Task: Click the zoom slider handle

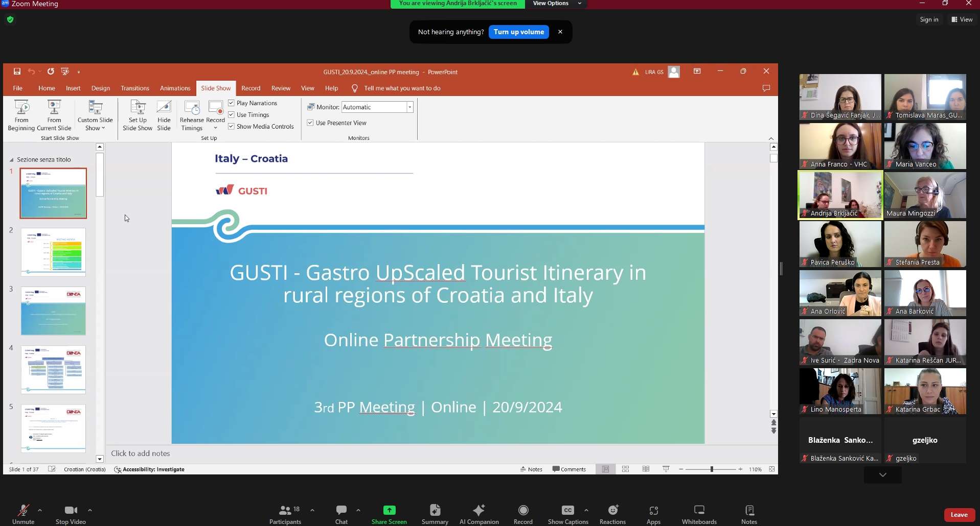Action: (x=712, y=469)
